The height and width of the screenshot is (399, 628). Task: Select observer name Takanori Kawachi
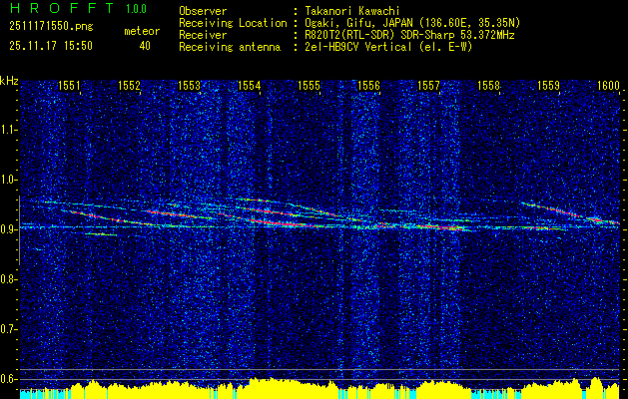[x=351, y=10]
